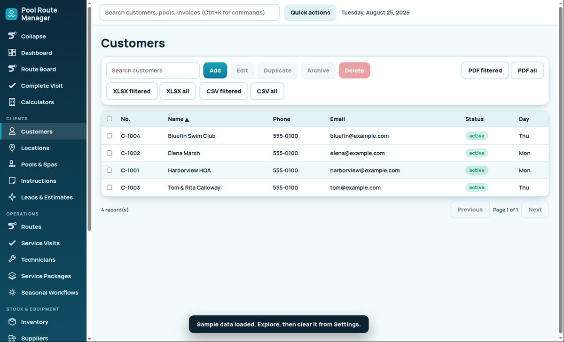Check the row for C-1004 Bluefin Swim Club
The image size is (564, 342).
coord(110,136)
